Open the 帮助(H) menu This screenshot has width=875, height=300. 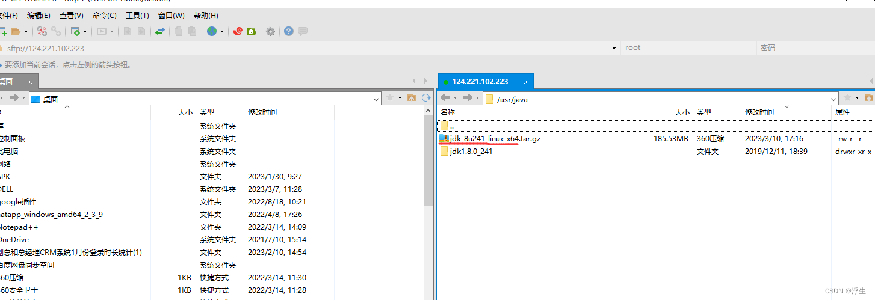click(x=206, y=15)
